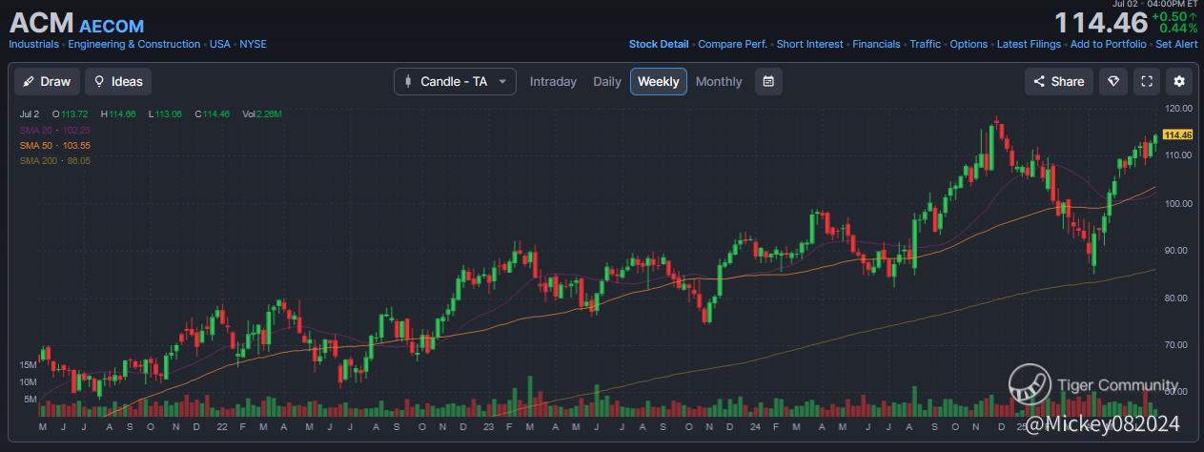Toggle fullscreen chart view

point(1147,82)
